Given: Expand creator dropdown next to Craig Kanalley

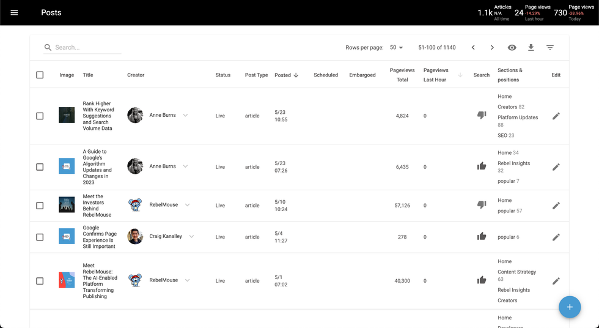Looking at the screenshot, I should tap(191, 237).
